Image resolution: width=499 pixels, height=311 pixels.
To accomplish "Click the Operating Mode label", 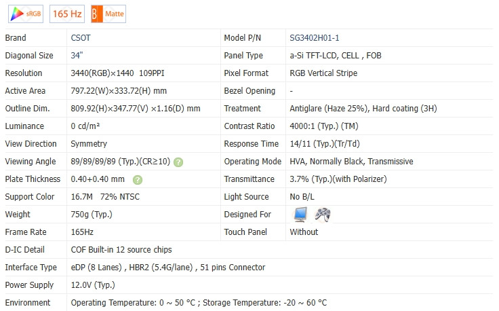I will pos(253,162).
